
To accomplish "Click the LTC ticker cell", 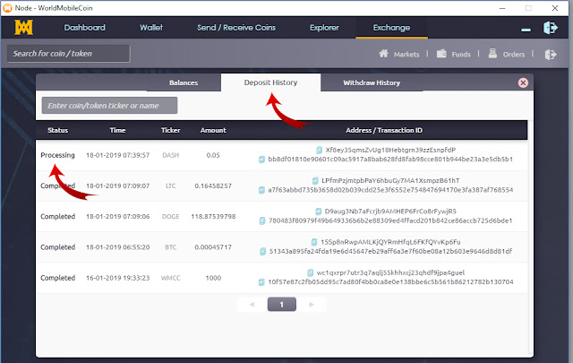I will (x=171, y=186).
